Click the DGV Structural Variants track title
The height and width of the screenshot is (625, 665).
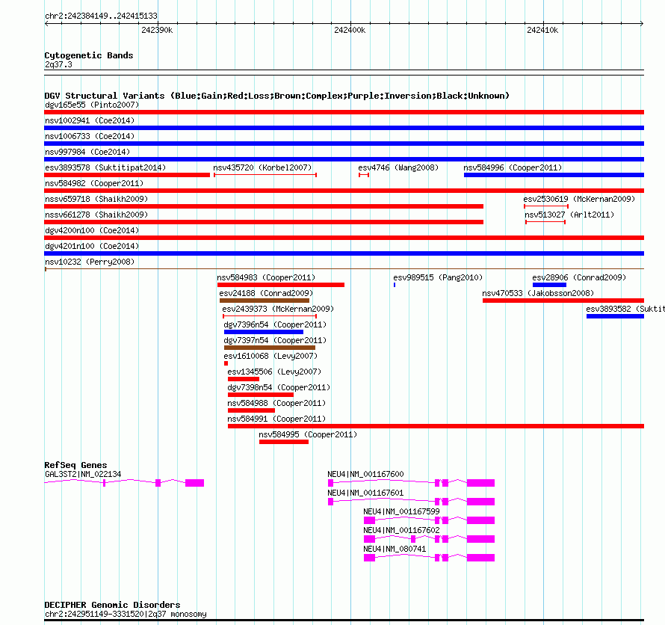coord(277,96)
